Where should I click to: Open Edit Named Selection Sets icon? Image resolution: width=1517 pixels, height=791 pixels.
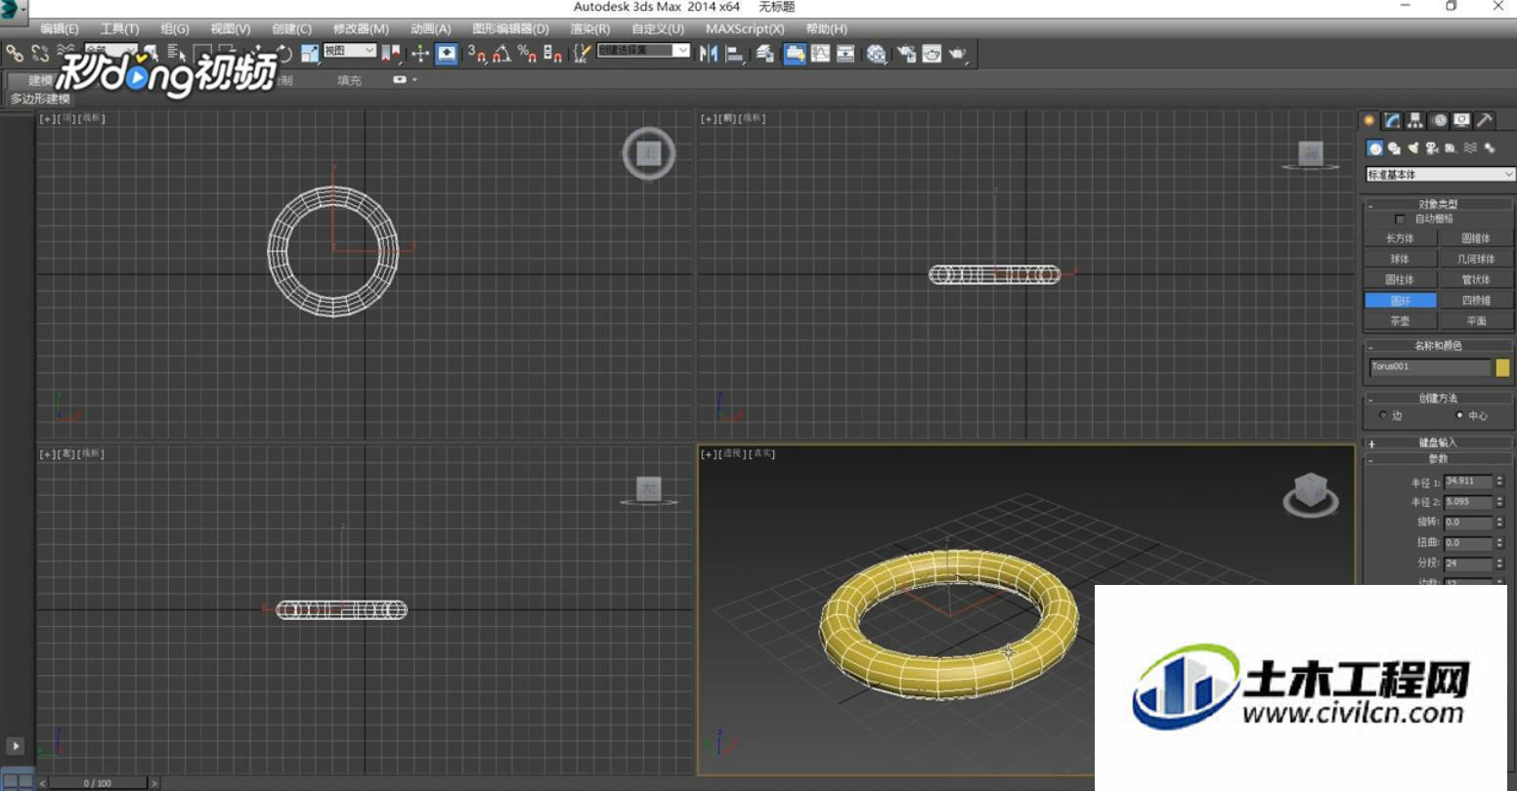[x=583, y=54]
